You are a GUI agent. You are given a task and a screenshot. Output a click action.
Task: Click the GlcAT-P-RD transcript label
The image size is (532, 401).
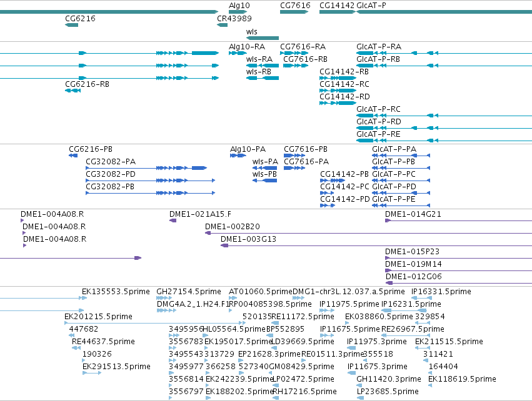(x=379, y=122)
